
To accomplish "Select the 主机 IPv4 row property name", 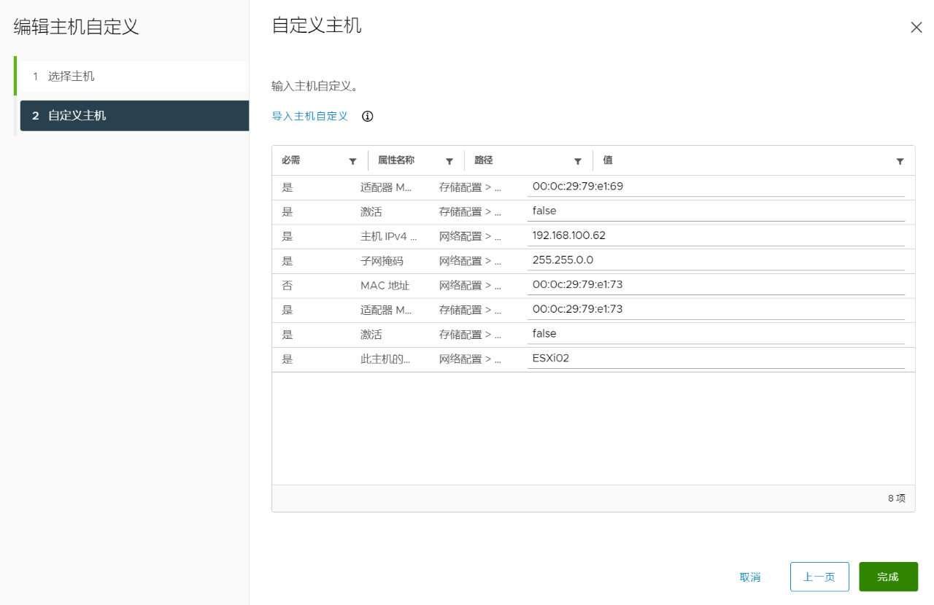I will (x=388, y=236).
